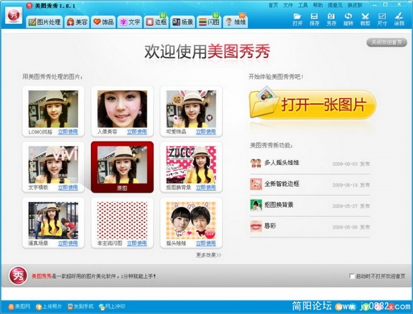Switch to the 饰品 tab
This screenshot has width=413, height=314.
tap(103, 22)
